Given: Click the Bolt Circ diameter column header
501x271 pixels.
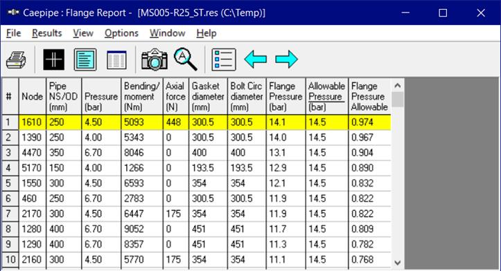Looking at the screenshot, I should 247,96.
